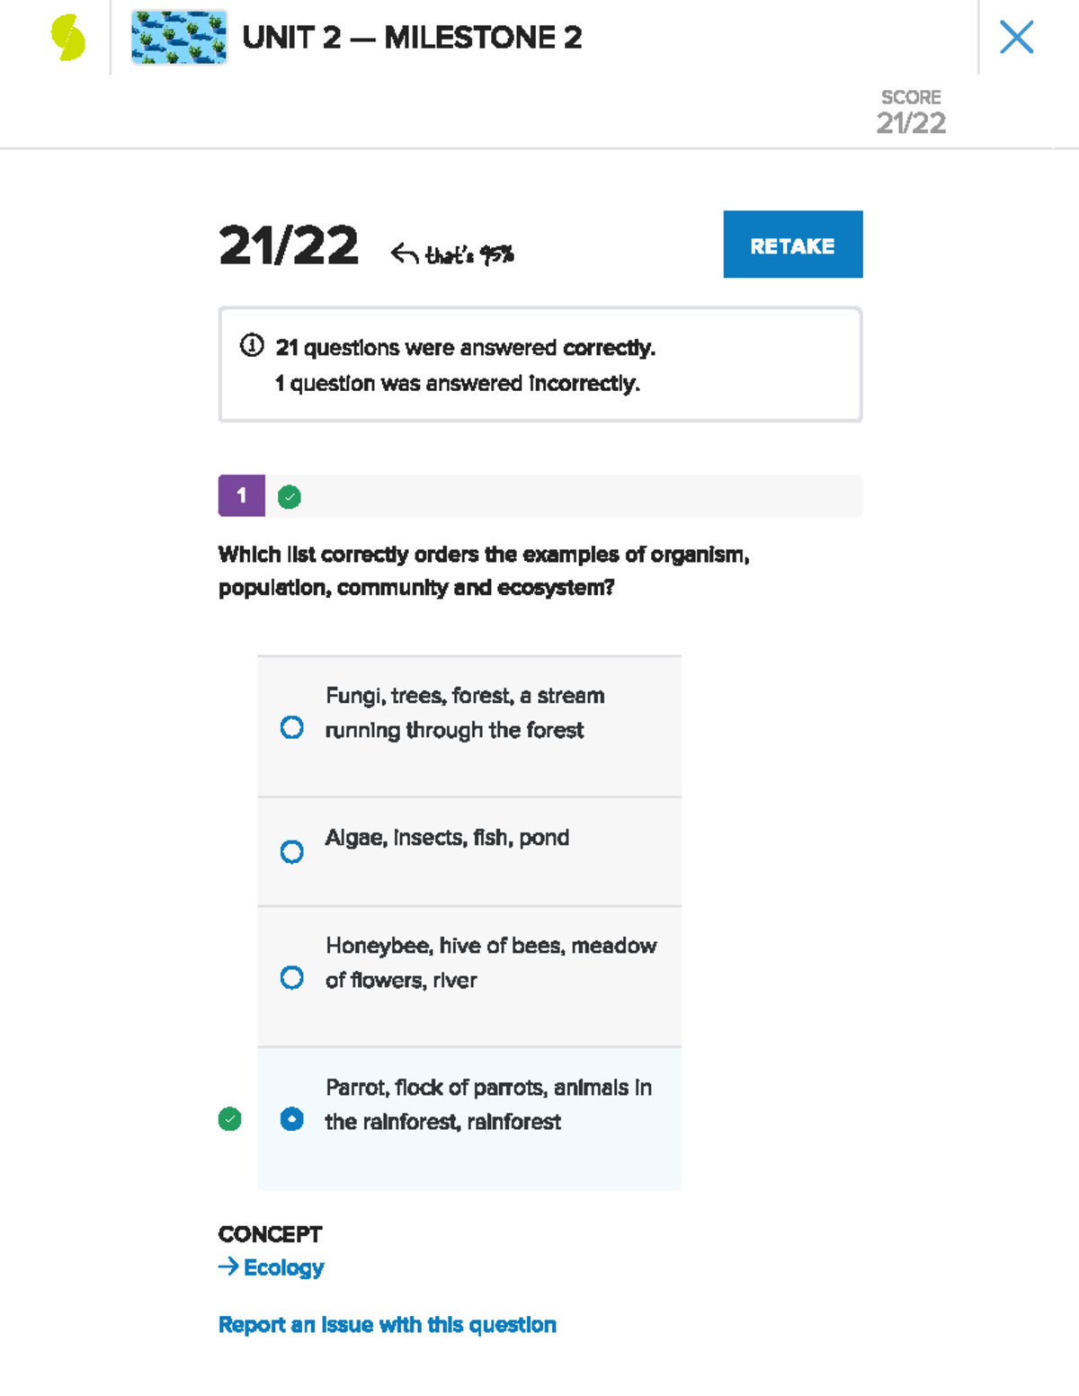Screen dimensions: 1079x1396
Task: Select the 'Parrot, flock of parrots' radio option
Action: tap(291, 1119)
